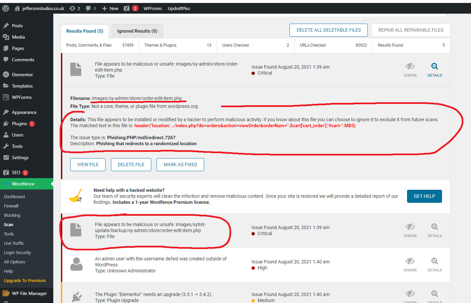
Task: Open Wordfence Scan submenu
Action: tap(9, 224)
